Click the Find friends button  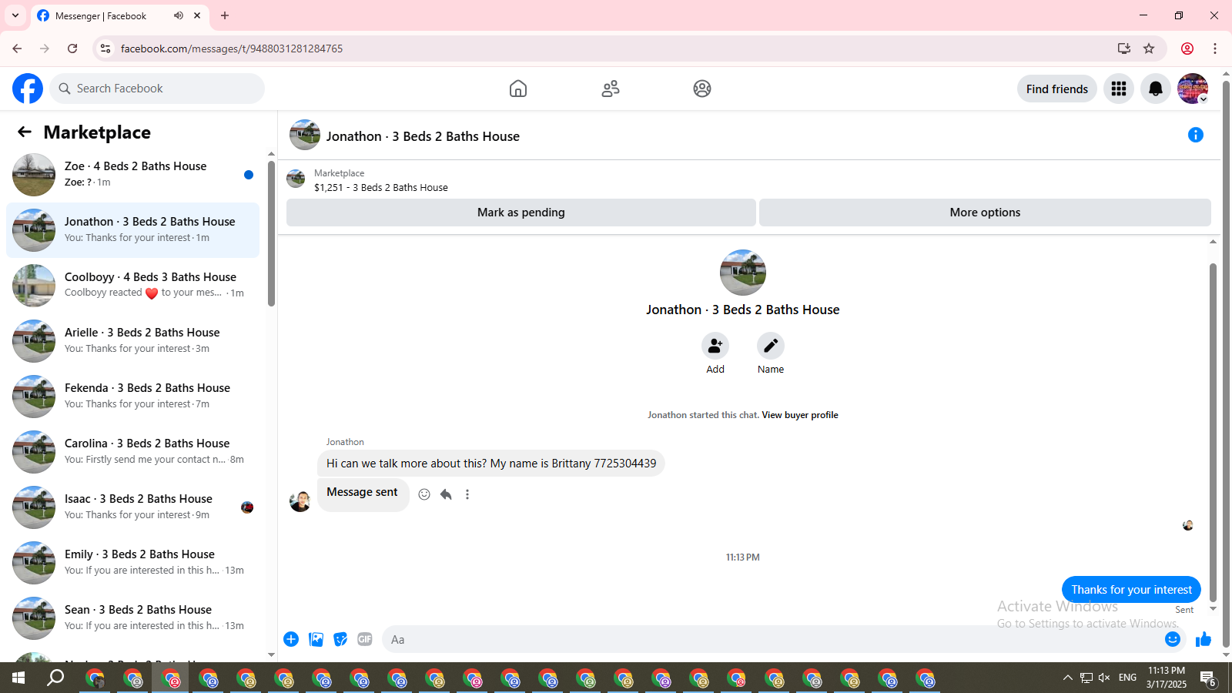[x=1057, y=89]
